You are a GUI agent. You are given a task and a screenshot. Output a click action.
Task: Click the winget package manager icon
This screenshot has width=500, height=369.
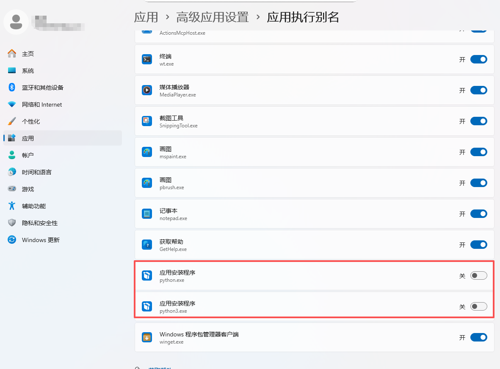tap(147, 337)
